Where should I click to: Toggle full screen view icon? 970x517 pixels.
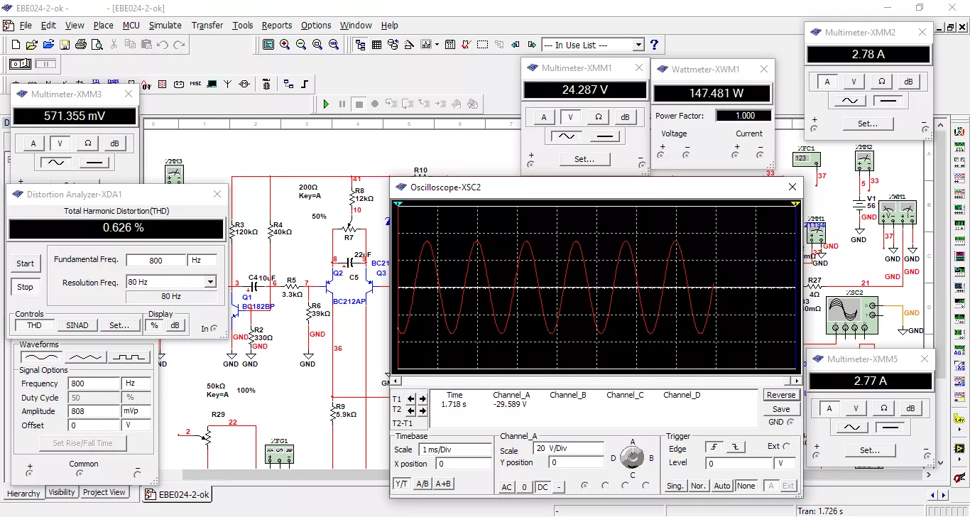click(268, 45)
